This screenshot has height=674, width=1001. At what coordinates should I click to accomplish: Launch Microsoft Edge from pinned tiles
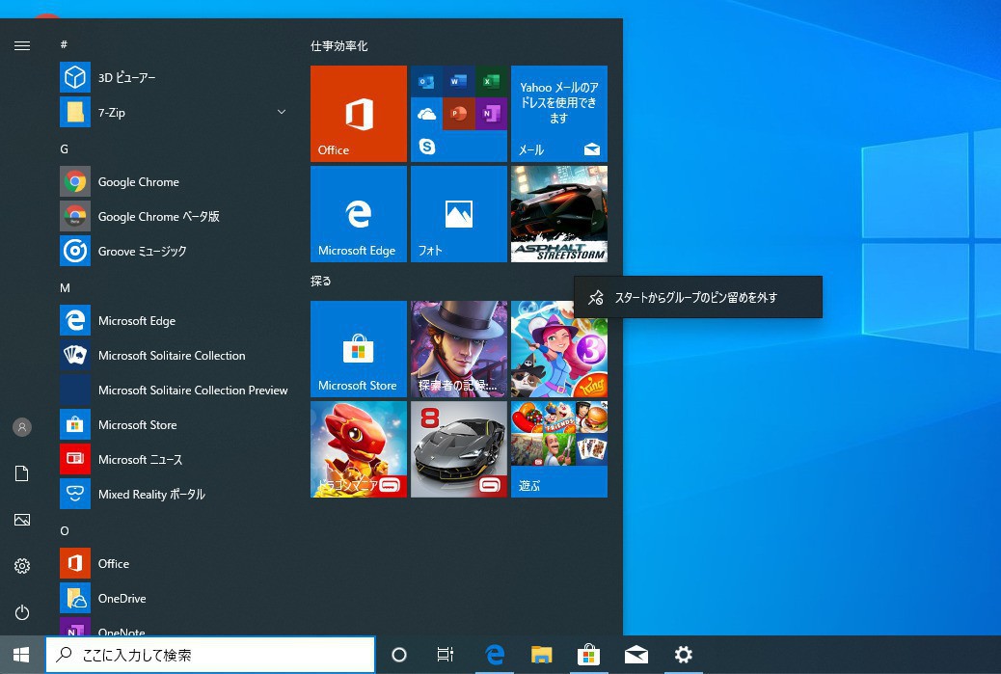click(358, 214)
